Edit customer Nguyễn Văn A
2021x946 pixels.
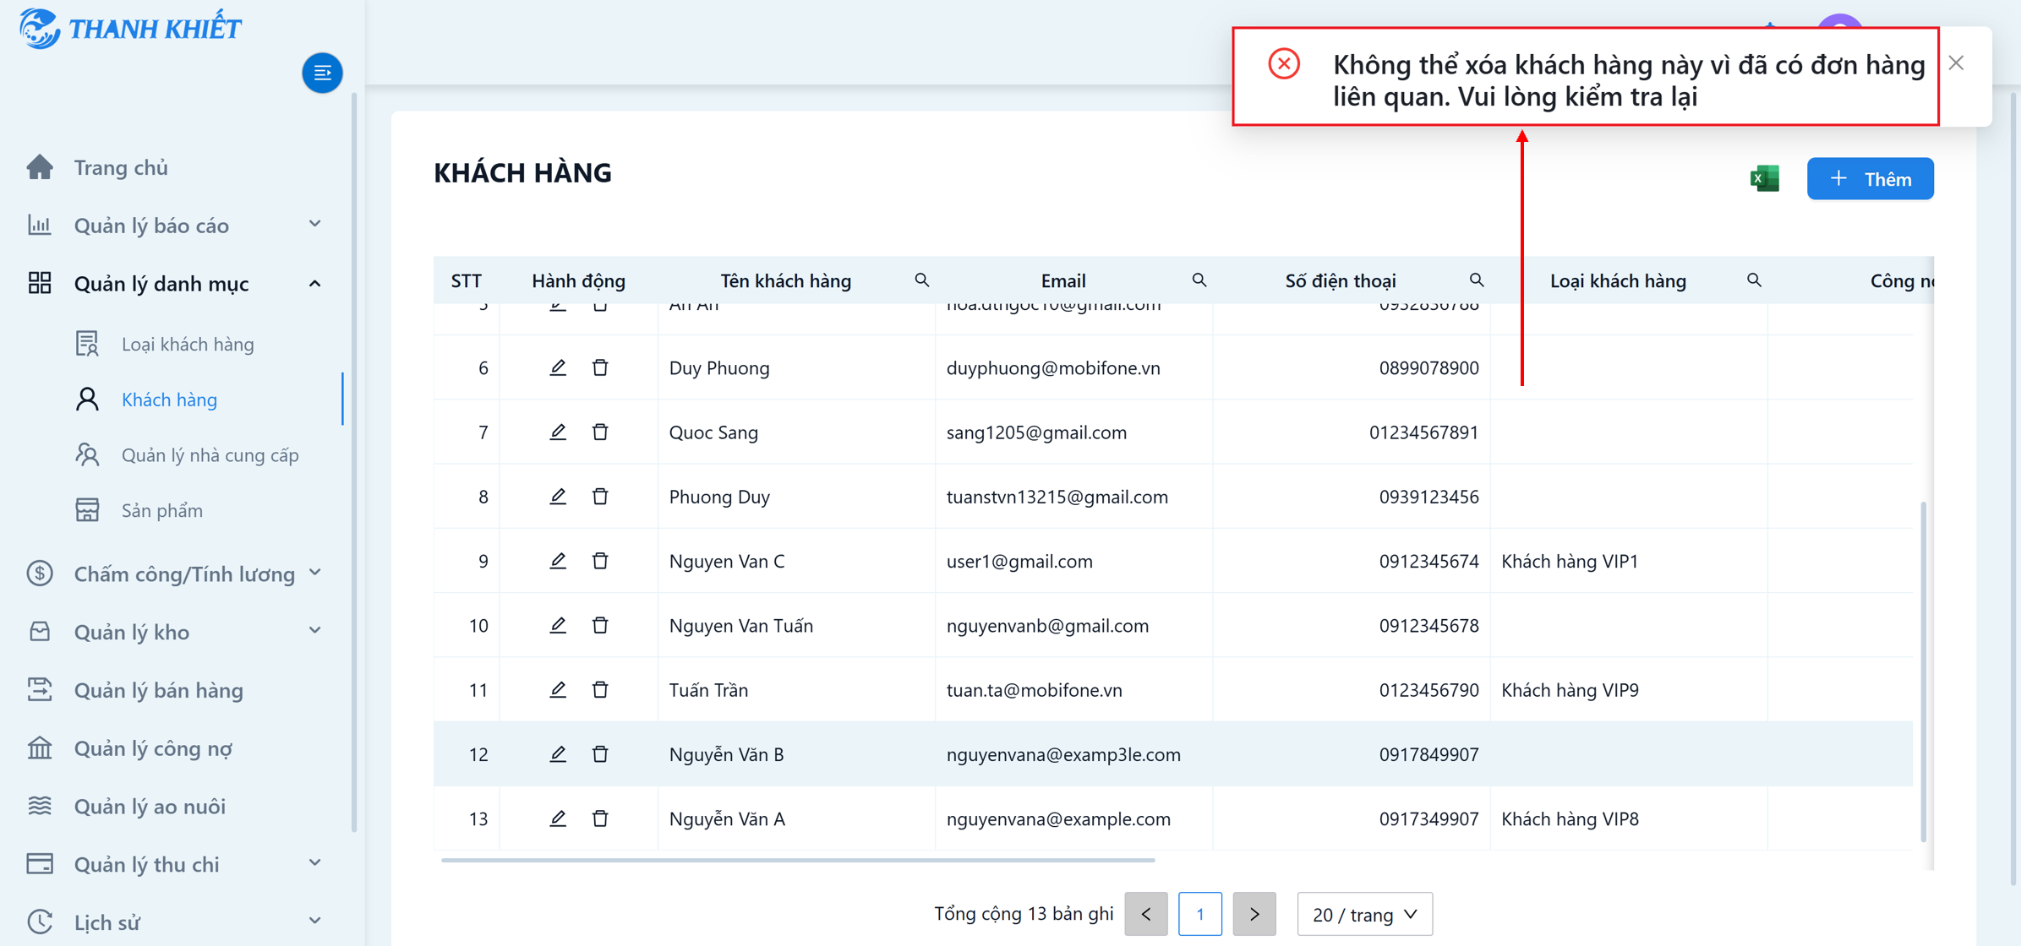point(558,818)
